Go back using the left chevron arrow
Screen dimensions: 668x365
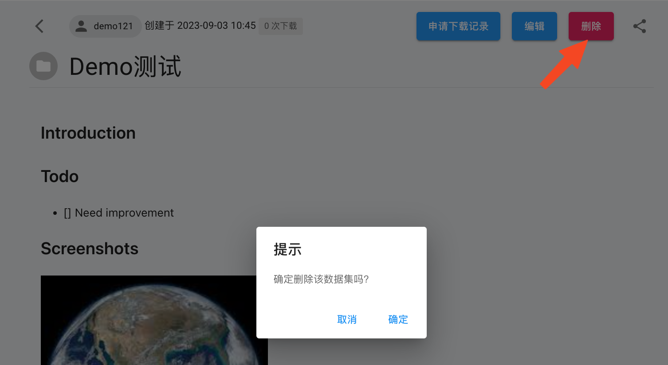[x=39, y=26]
